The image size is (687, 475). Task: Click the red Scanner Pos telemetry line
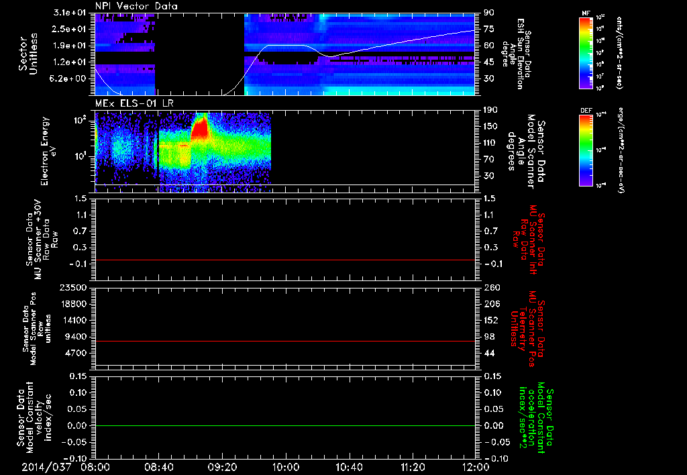pos(284,341)
